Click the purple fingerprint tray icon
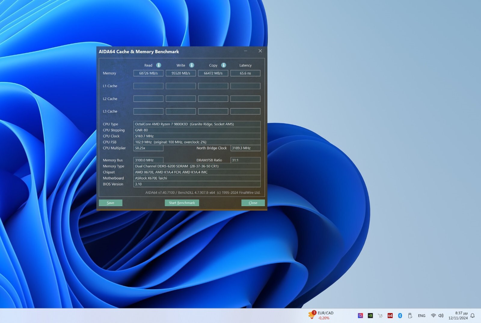The width and height of the screenshot is (481, 323). [360, 315]
